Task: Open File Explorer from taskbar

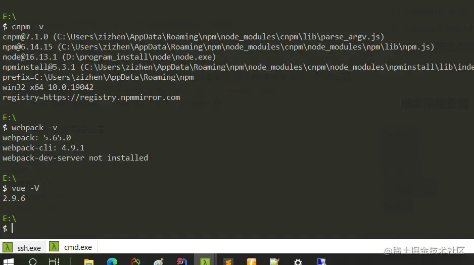Action: [88, 261]
